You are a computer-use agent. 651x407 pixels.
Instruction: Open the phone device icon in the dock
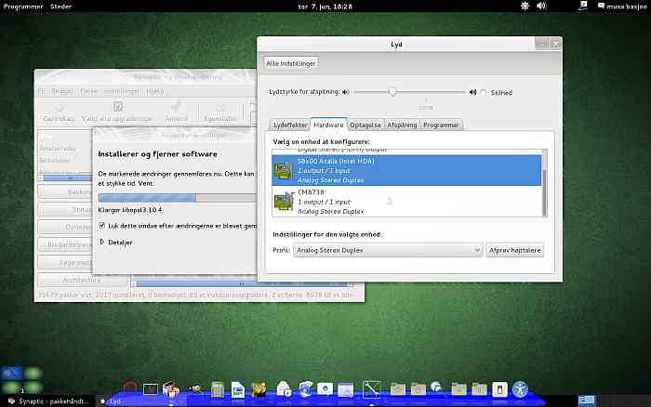pos(499,389)
